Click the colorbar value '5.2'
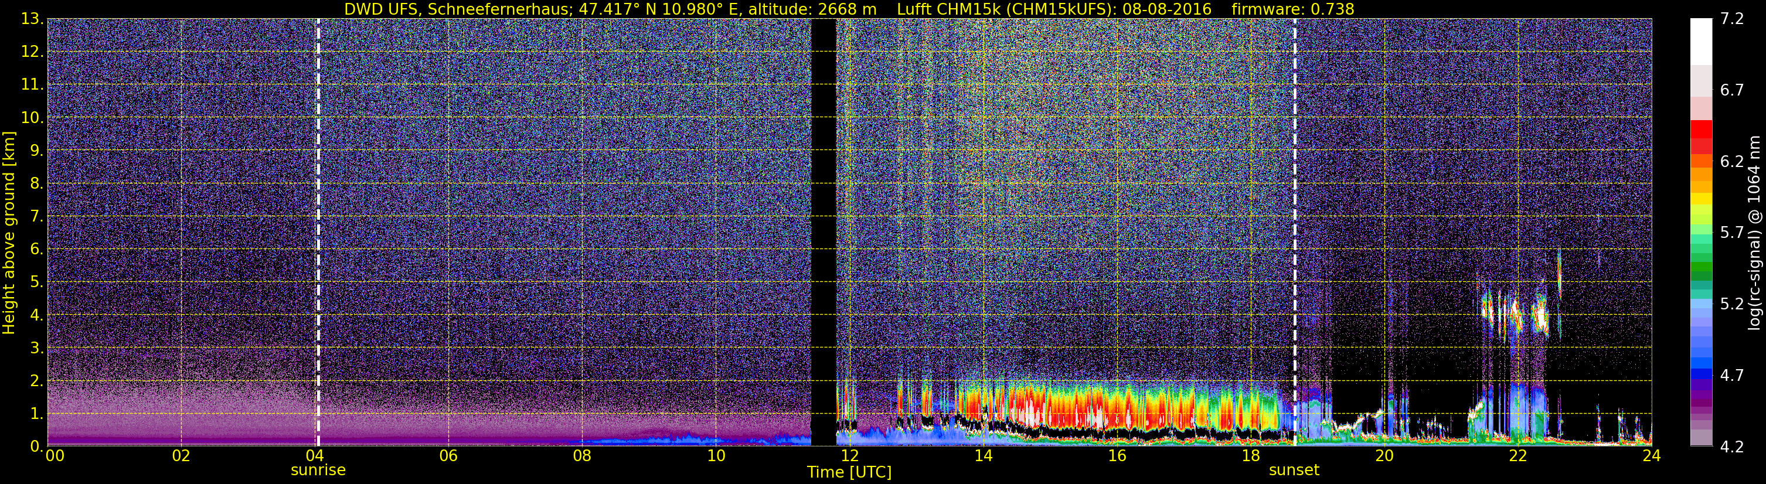The width and height of the screenshot is (1766, 484). [1732, 304]
